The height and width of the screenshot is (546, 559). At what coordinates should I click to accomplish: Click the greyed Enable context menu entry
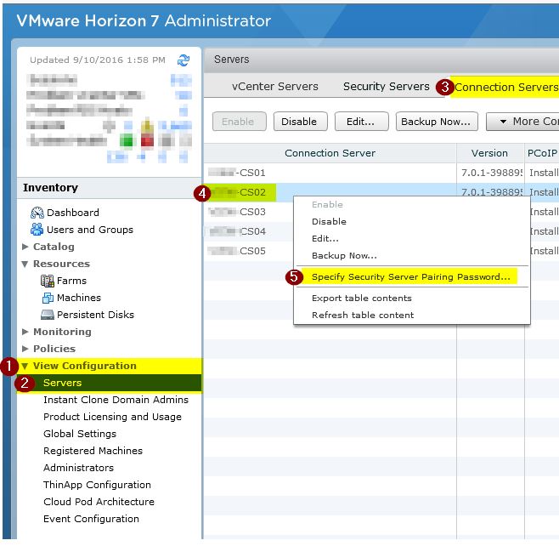[327, 204]
